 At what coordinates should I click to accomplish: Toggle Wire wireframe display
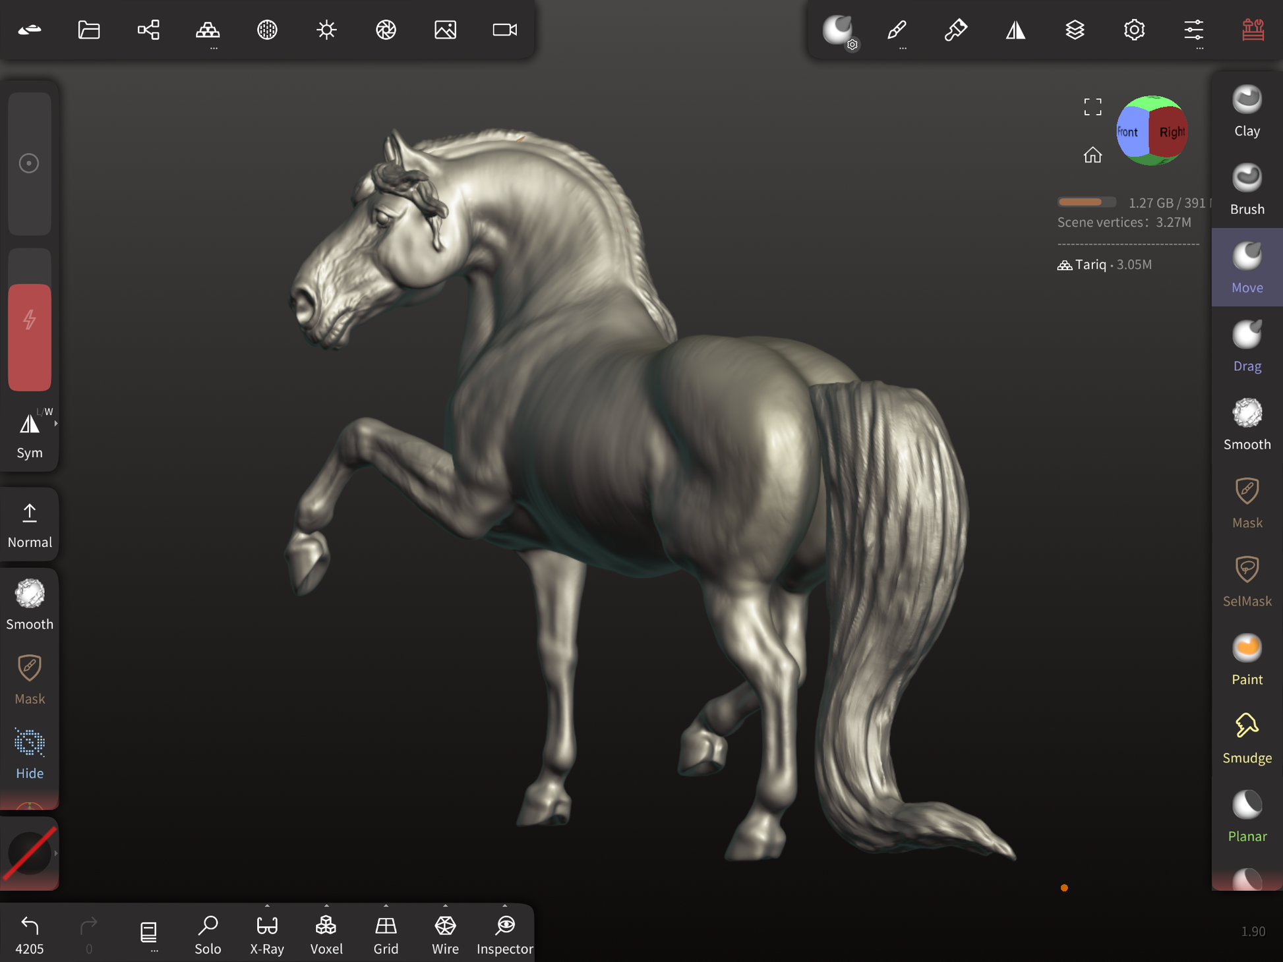[x=445, y=934]
